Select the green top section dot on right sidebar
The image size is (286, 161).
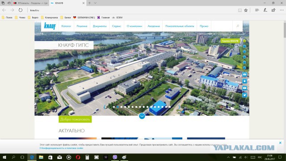(244, 41)
